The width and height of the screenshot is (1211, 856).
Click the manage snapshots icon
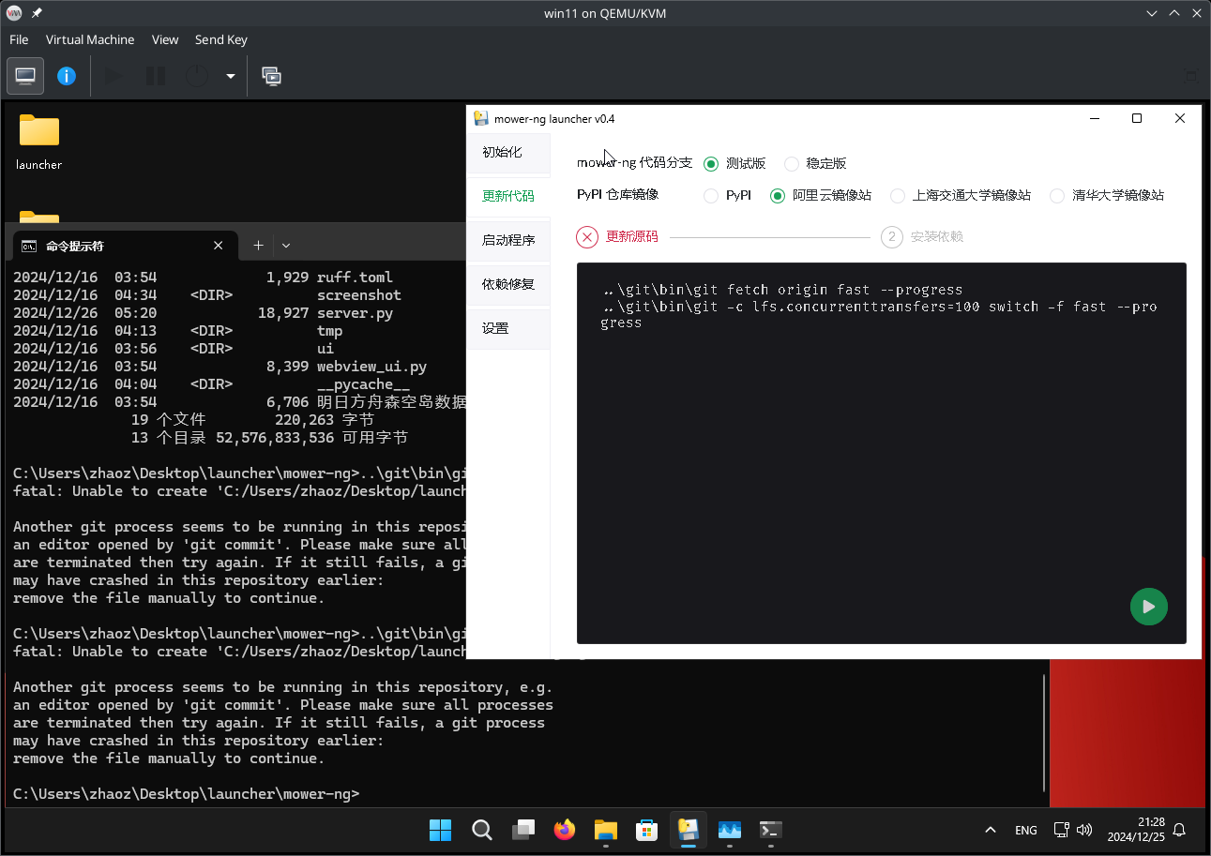(272, 76)
